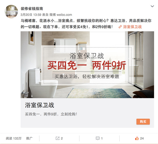Open the orange 浴室保卫战 hyperlink

coord(132,27)
